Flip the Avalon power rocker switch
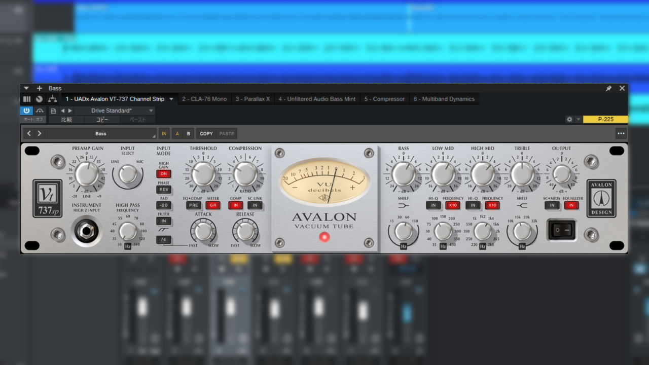Image resolution: width=649 pixels, height=365 pixels. (x=561, y=230)
